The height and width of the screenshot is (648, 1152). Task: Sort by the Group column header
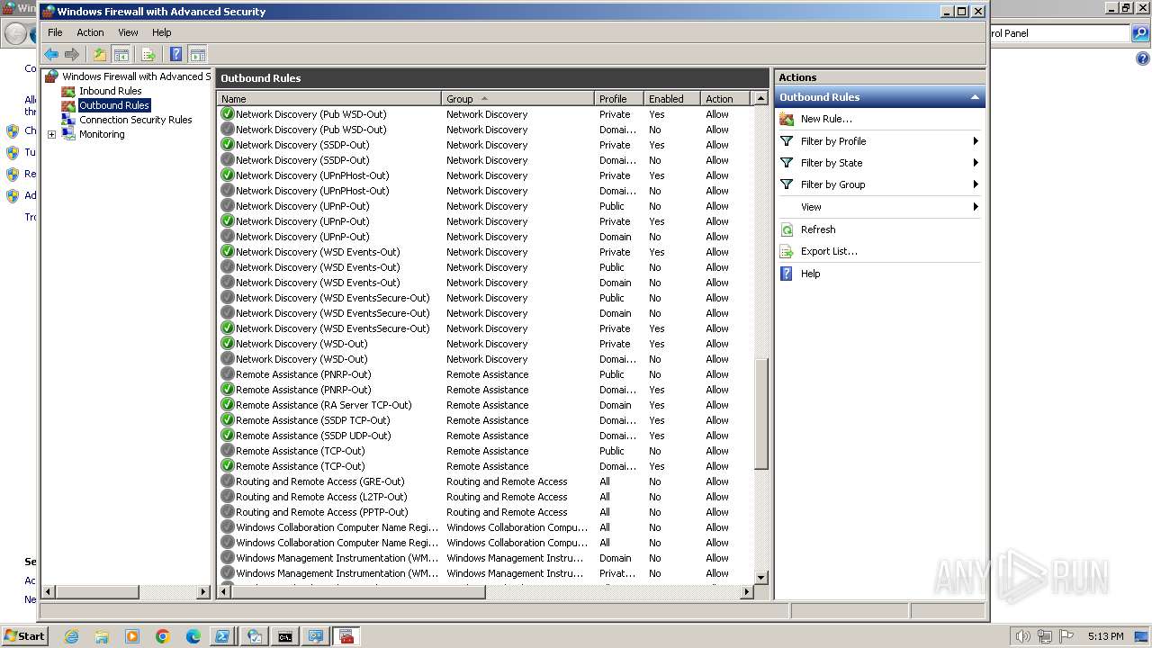point(517,98)
